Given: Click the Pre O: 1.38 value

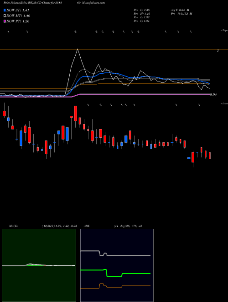Looking at the screenshot, I should [x=142, y=10].
